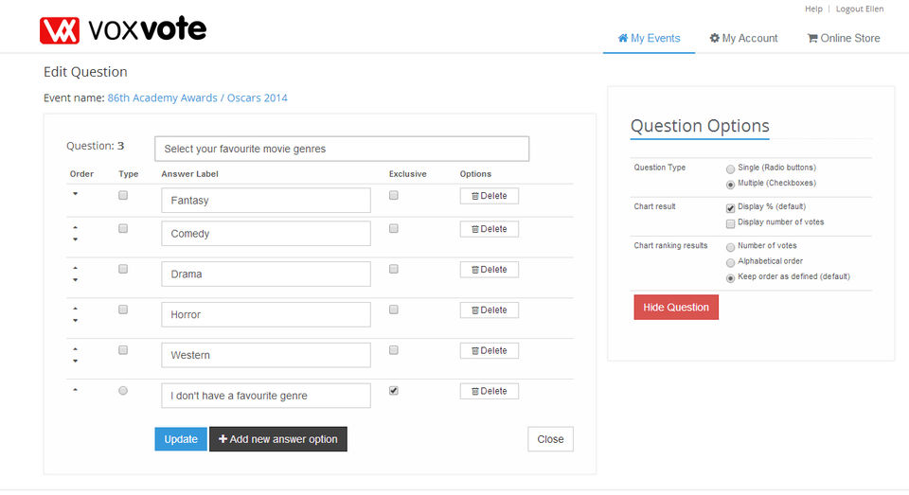Screen dimensions: 909x495
Task: Delete the Fantasy answer option
Action: [x=489, y=196]
